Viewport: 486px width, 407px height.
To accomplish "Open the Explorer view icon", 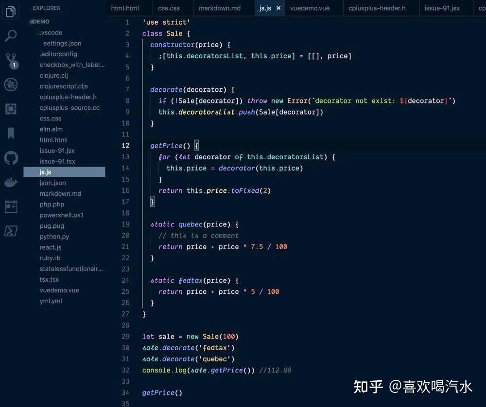I will (x=11, y=11).
